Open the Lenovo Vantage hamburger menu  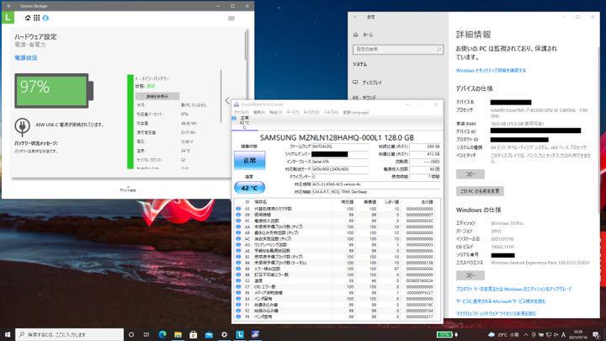[x=231, y=19]
